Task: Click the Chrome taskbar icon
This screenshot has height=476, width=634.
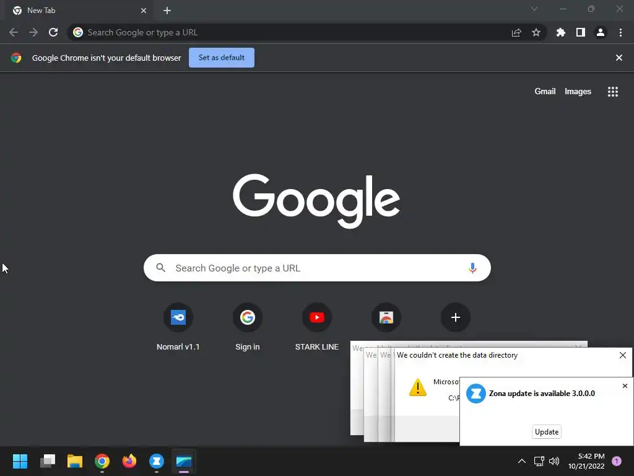Action: coord(102,461)
